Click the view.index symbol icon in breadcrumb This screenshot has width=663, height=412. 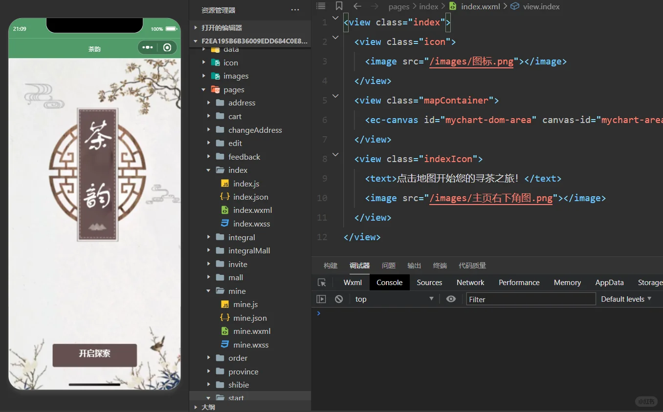[x=514, y=6]
